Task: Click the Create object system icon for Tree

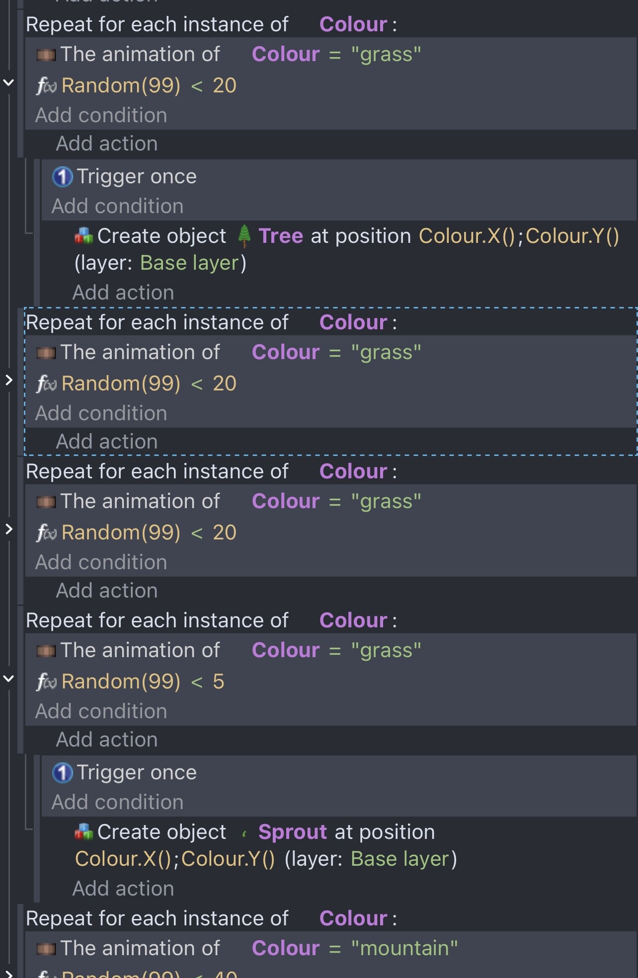Action: pos(82,235)
